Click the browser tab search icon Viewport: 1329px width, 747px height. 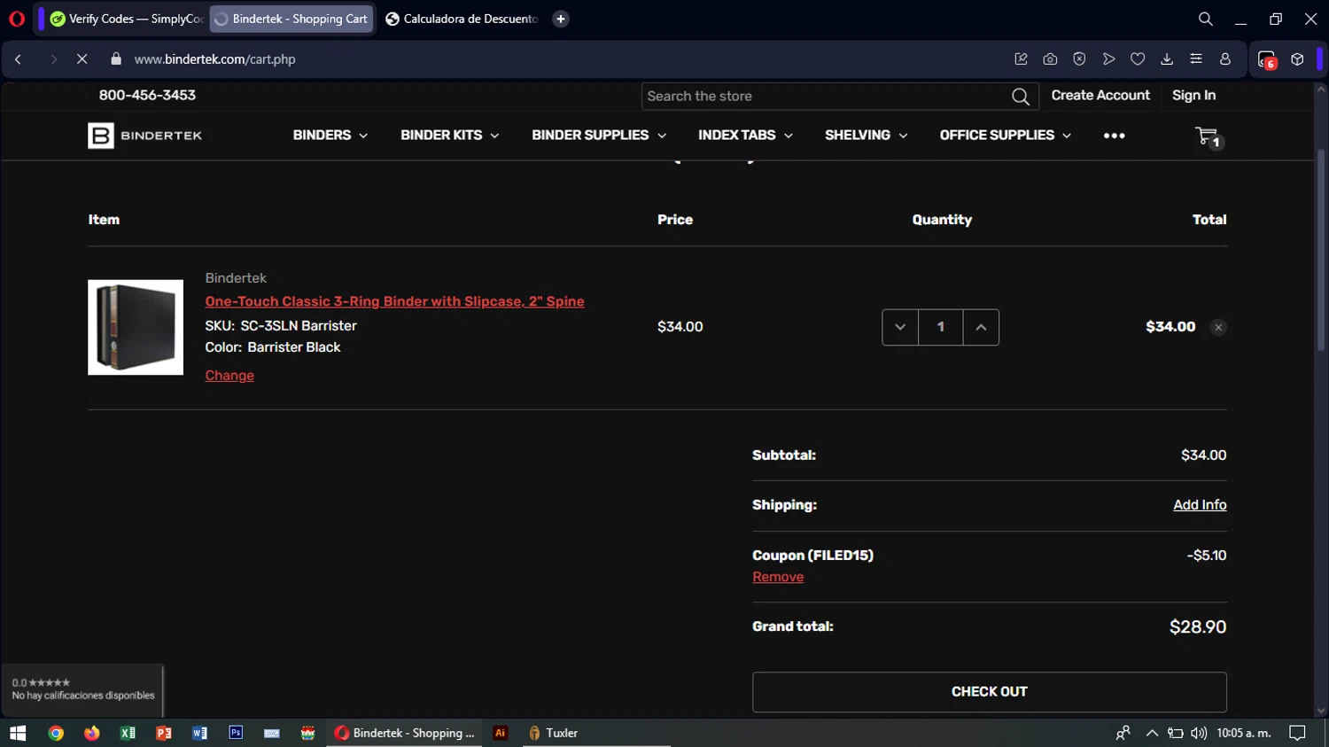(1205, 19)
